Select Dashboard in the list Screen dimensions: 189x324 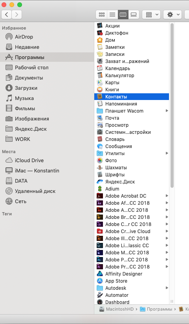point(132,302)
